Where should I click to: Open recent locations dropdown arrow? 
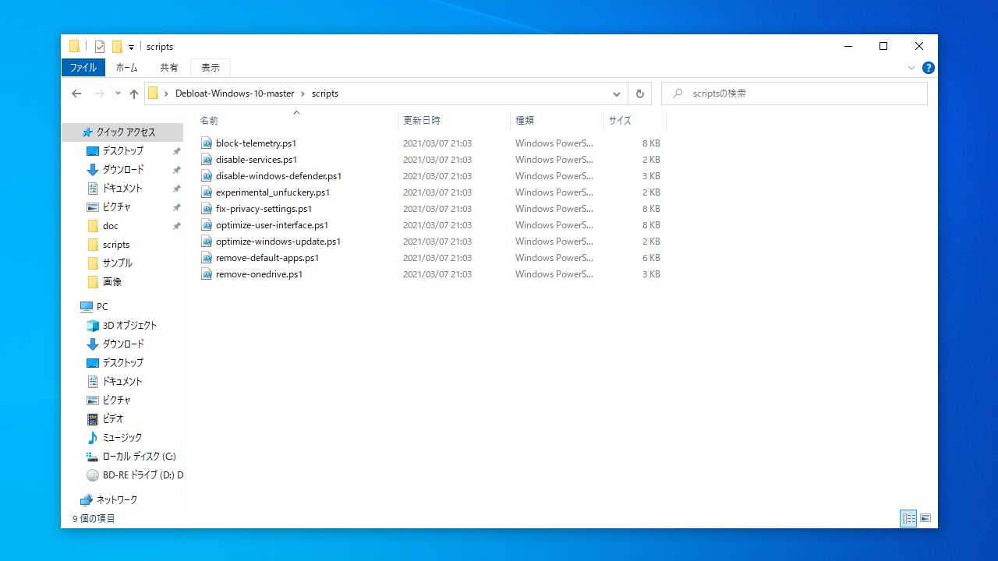(118, 93)
